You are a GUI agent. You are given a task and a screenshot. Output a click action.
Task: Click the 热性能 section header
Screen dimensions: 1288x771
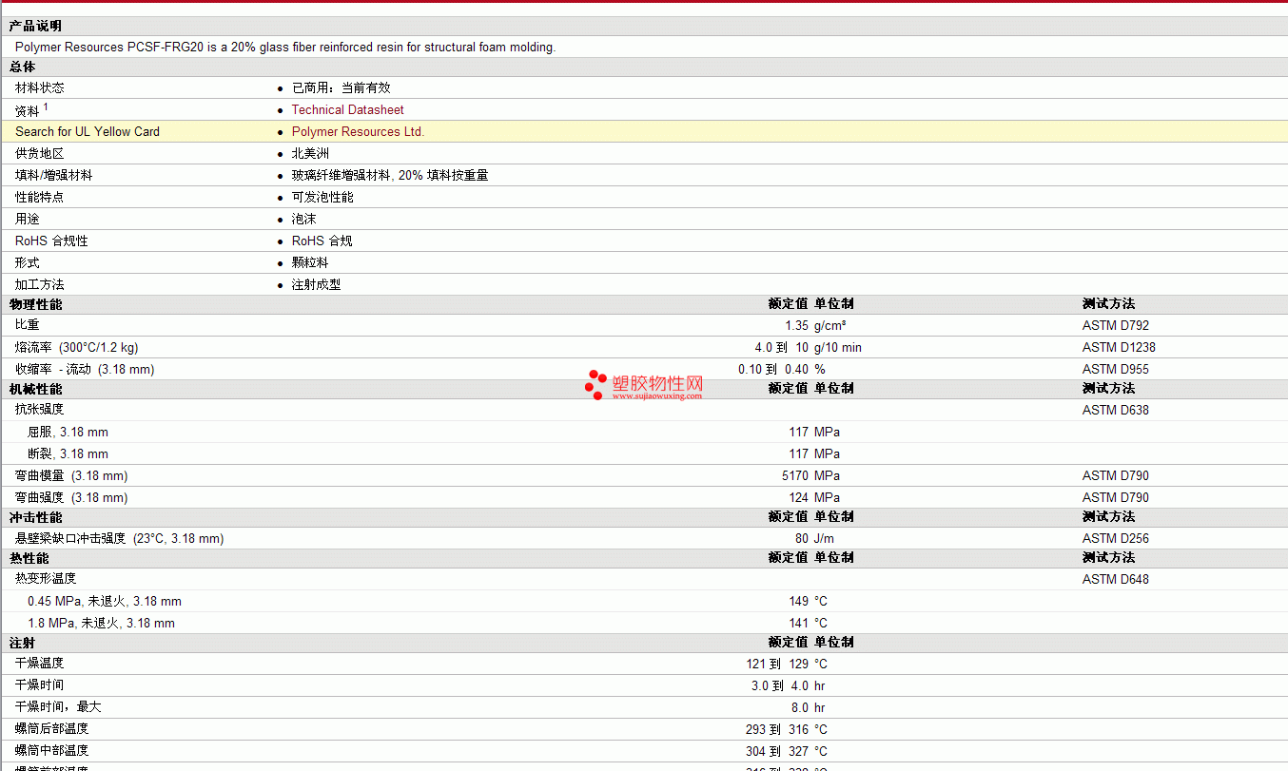tap(29, 558)
